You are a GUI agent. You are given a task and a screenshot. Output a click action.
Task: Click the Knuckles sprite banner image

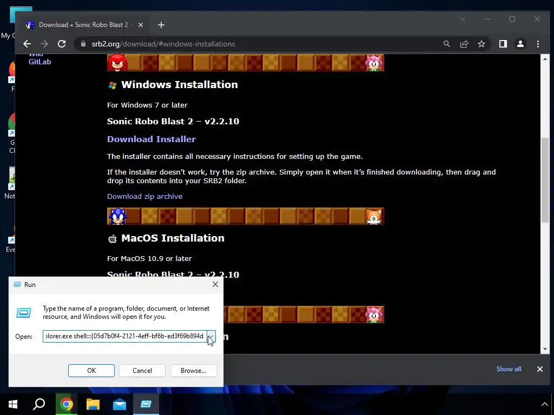pyautogui.click(x=117, y=63)
